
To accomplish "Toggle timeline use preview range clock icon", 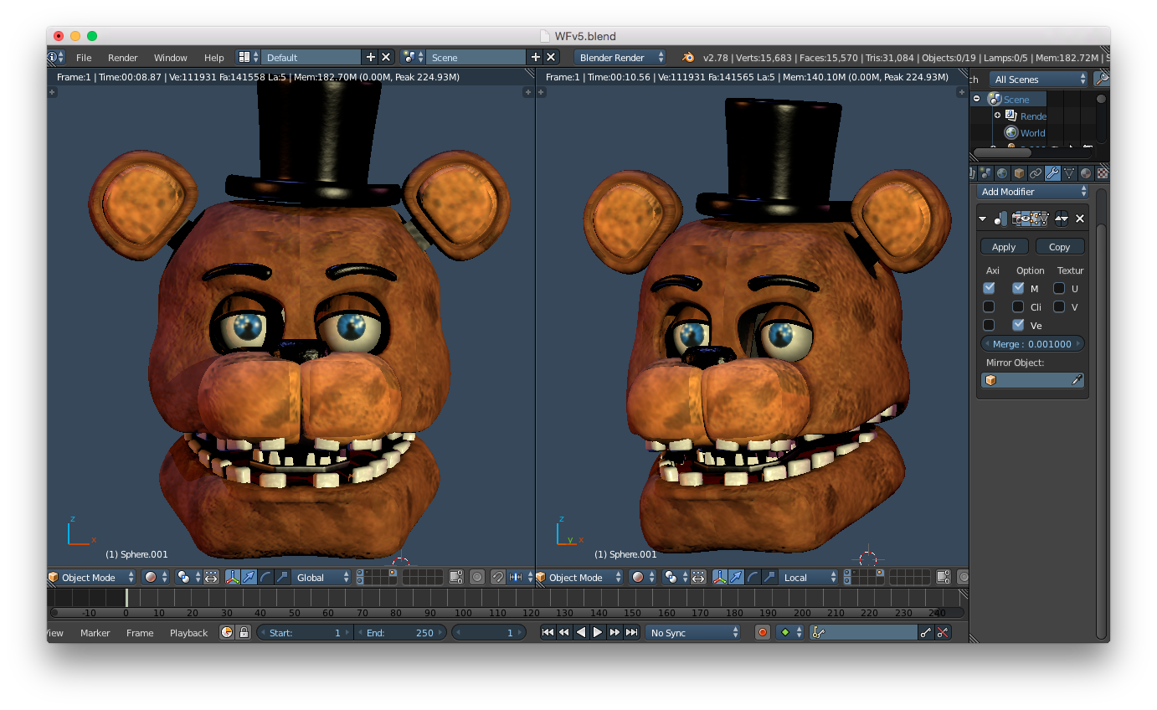I will [227, 632].
